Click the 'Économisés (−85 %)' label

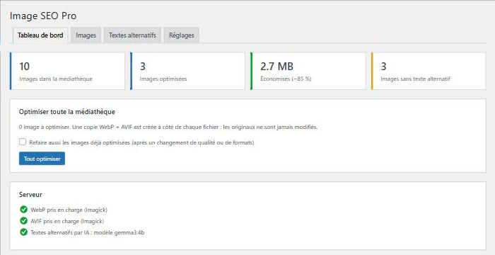pos(286,79)
